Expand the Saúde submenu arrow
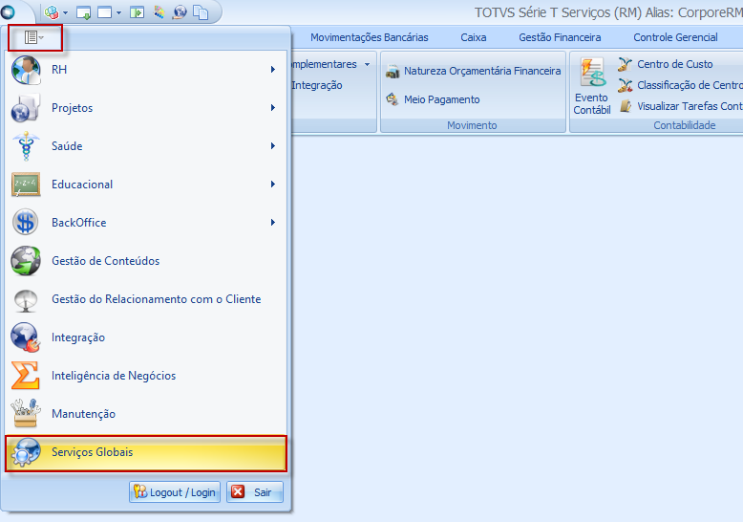 pos(273,146)
